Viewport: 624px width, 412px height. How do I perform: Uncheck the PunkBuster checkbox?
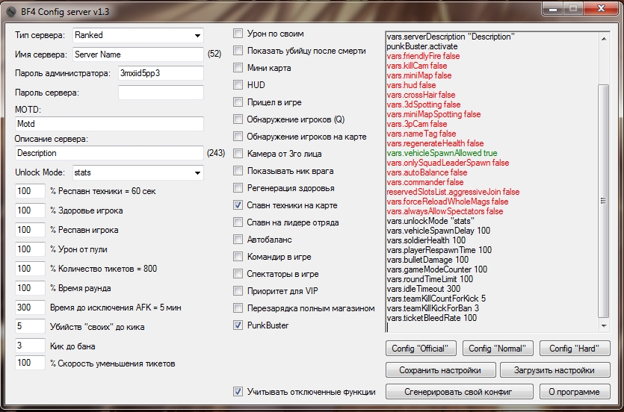(x=238, y=325)
